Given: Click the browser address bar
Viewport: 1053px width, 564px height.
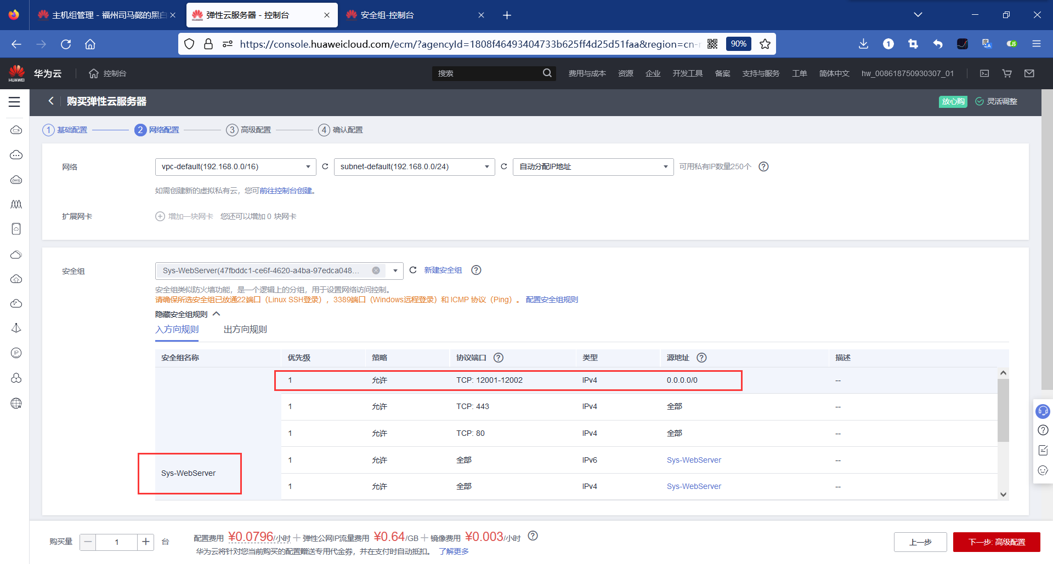Looking at the screenshot, I should point(469,44).
